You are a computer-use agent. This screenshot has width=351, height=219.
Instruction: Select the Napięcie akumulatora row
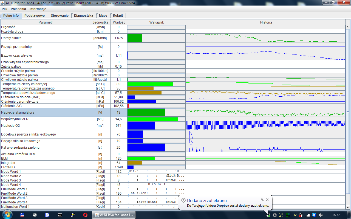tap(173, 113)
